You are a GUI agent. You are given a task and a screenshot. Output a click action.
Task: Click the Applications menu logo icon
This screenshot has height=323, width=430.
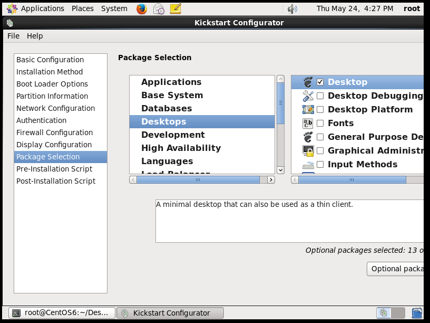tap(12, 9)
